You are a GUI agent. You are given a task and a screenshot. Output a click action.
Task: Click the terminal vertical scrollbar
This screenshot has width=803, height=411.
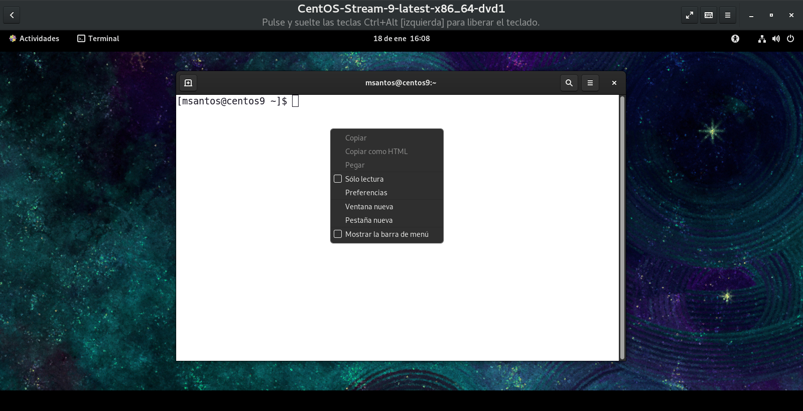(622, 226)
